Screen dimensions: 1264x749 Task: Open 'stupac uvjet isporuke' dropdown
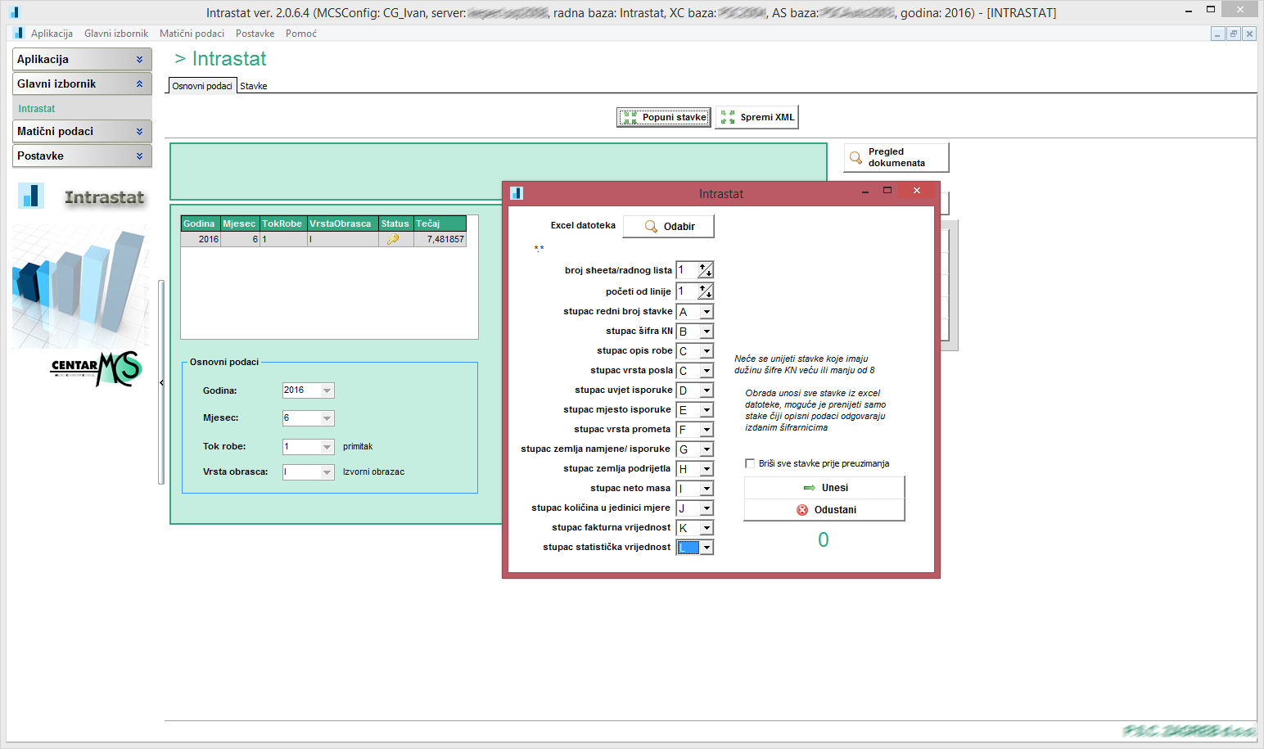[706, 390]
